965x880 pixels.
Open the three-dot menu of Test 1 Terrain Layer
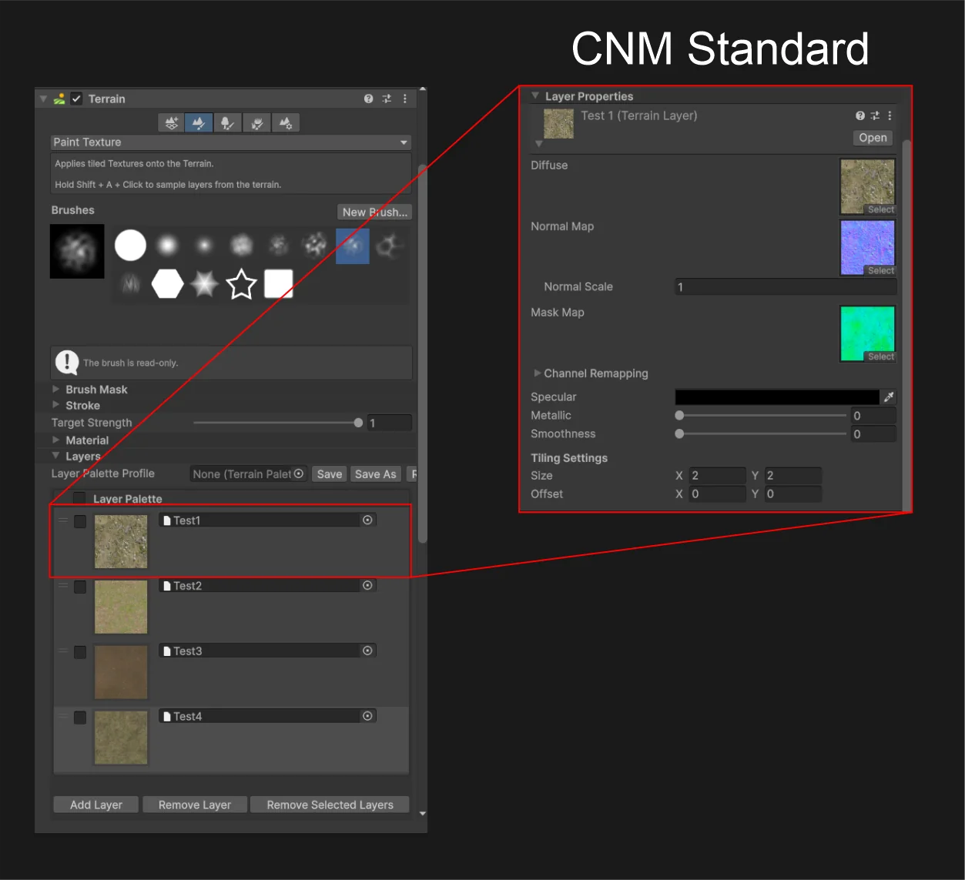(x=890, y=115)
